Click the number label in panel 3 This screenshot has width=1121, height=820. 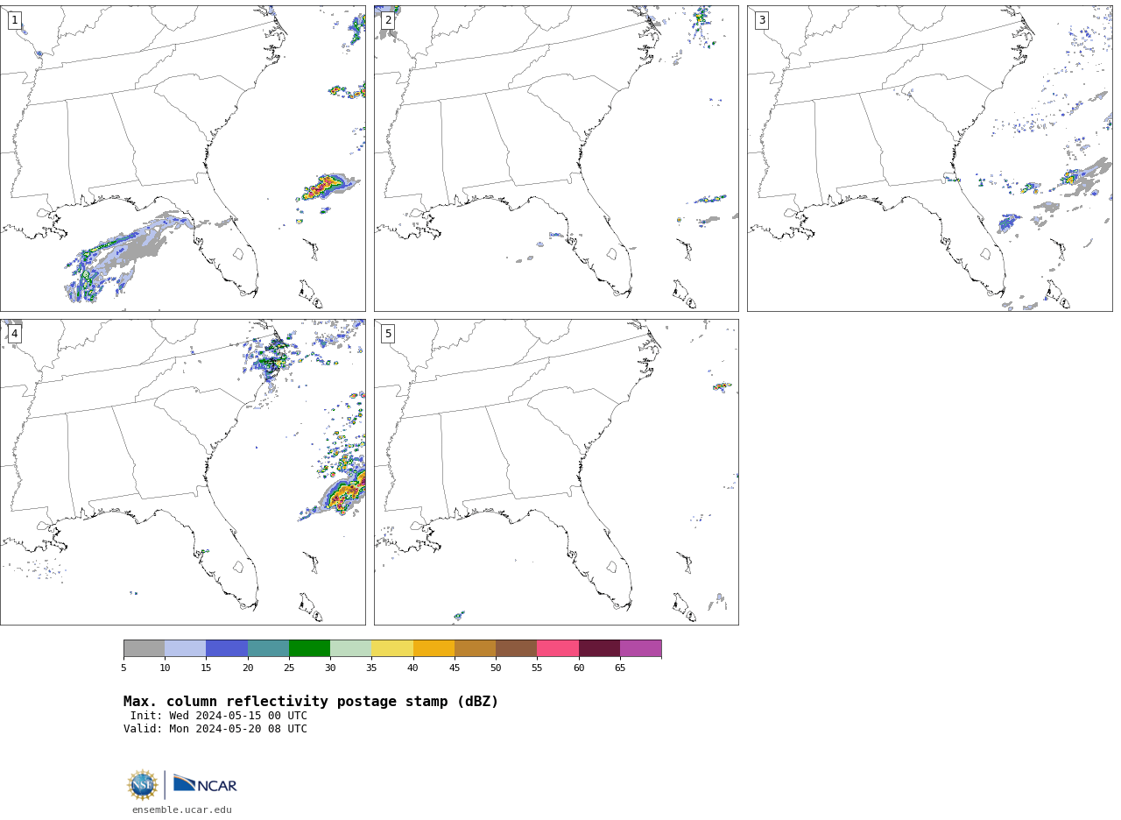click(762, 20)
